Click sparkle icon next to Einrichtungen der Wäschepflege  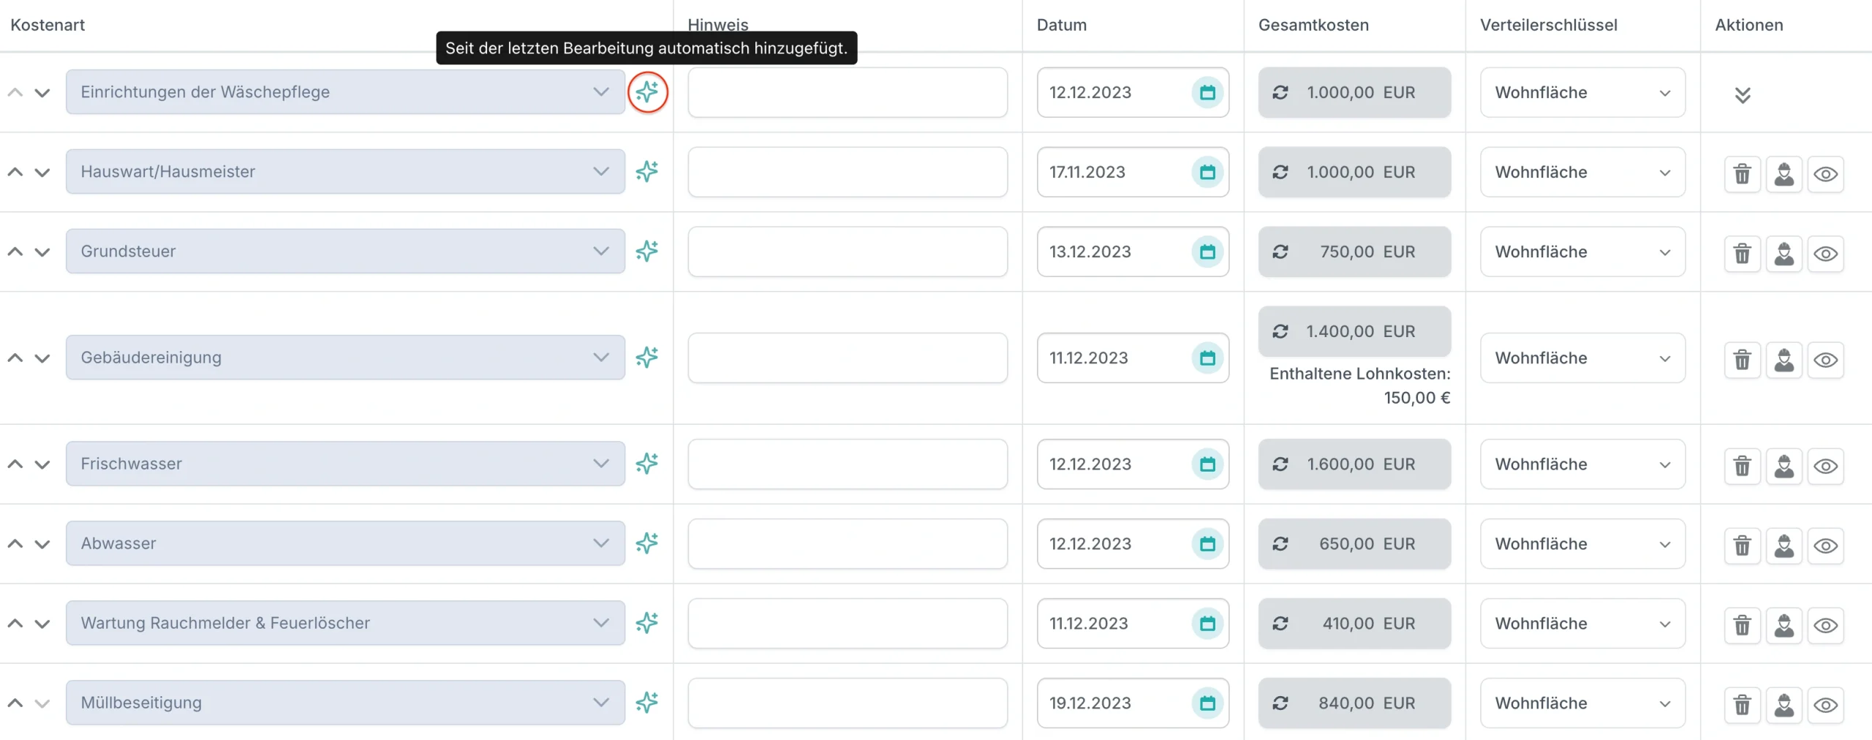[x=647, y=92]
